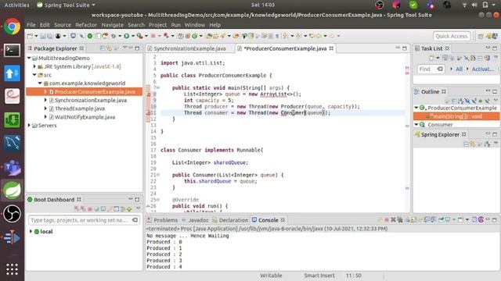501x281 pixels.
Task: Show Applications grid in the dock
Action: pyautogui.click(x=13, y=269)
